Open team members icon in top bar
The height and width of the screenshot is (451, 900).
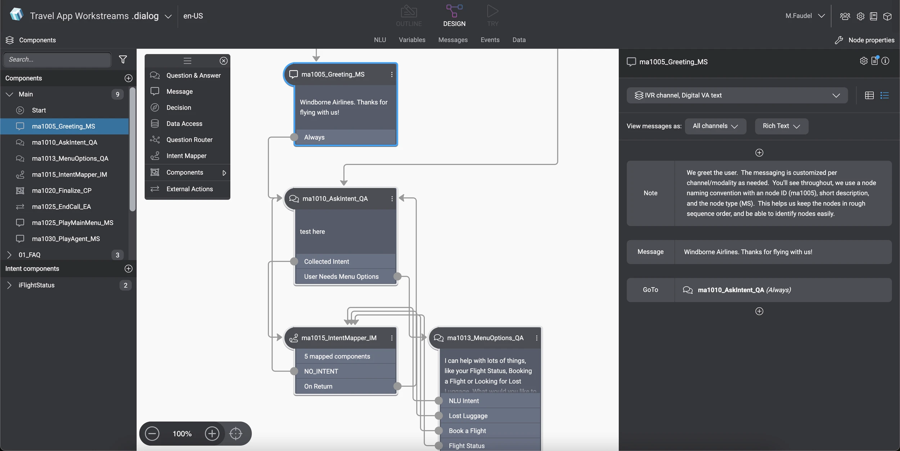[845, 16]
